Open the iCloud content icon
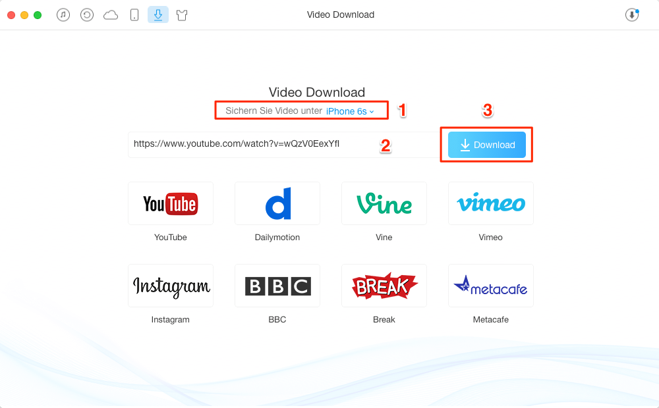This screenshot has height=408, width=659. point(111,16)
